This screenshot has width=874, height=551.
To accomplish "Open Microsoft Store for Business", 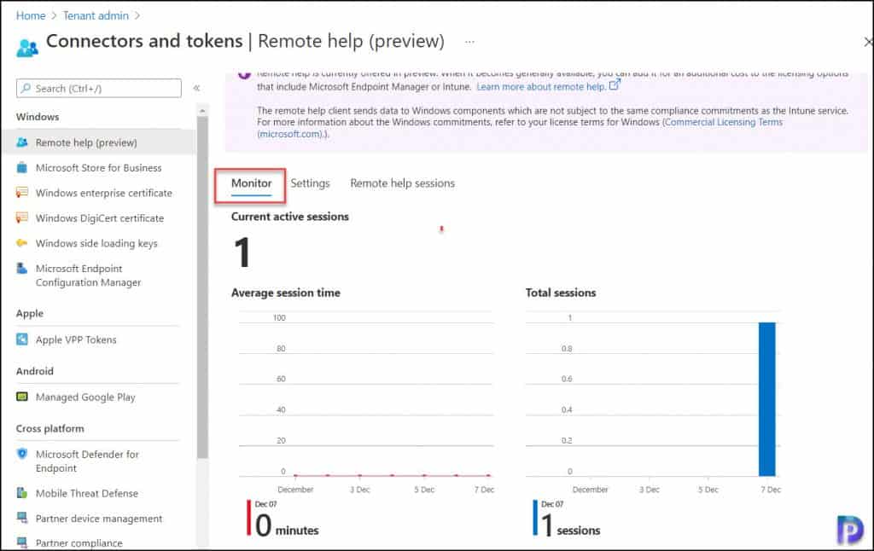I will tap(98, 168).
